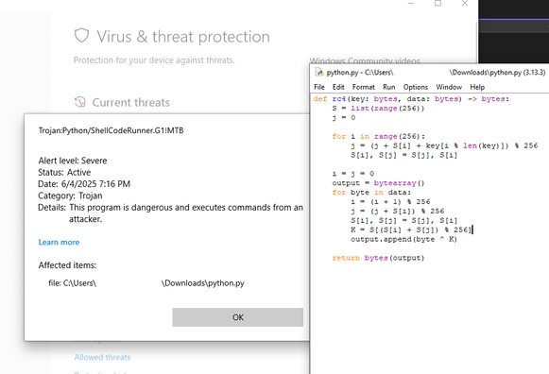Open the Window menu in IDLE

click(x=449, y=87)
